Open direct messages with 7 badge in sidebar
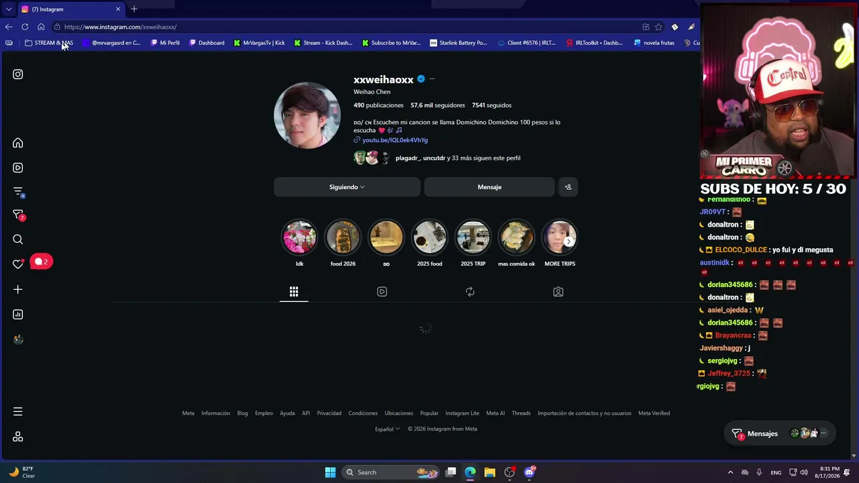The image size is (859, 483). pyautogui.click(x=18, y=215)
